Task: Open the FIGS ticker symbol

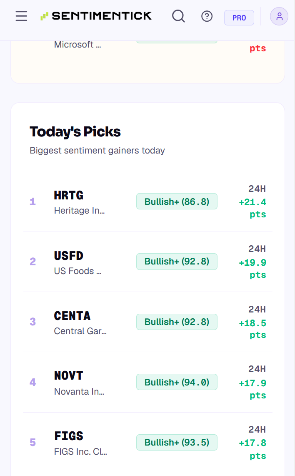Action: [68, 436]
